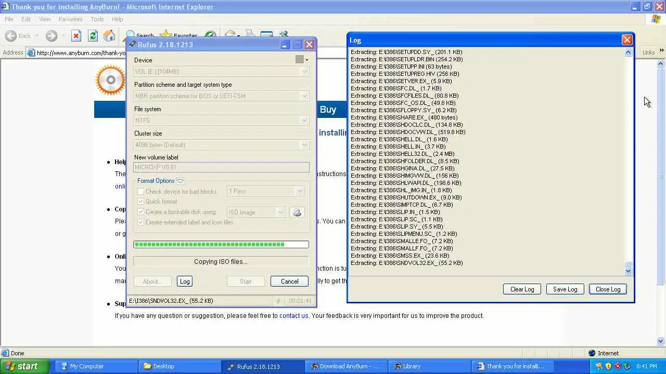The width and height of the screenshot is (666, 374).
Task: Click log line 'Extracting: E:\I386\SNDVOL32.EX_ (55.2 KB)'
Action: [406, 263]
